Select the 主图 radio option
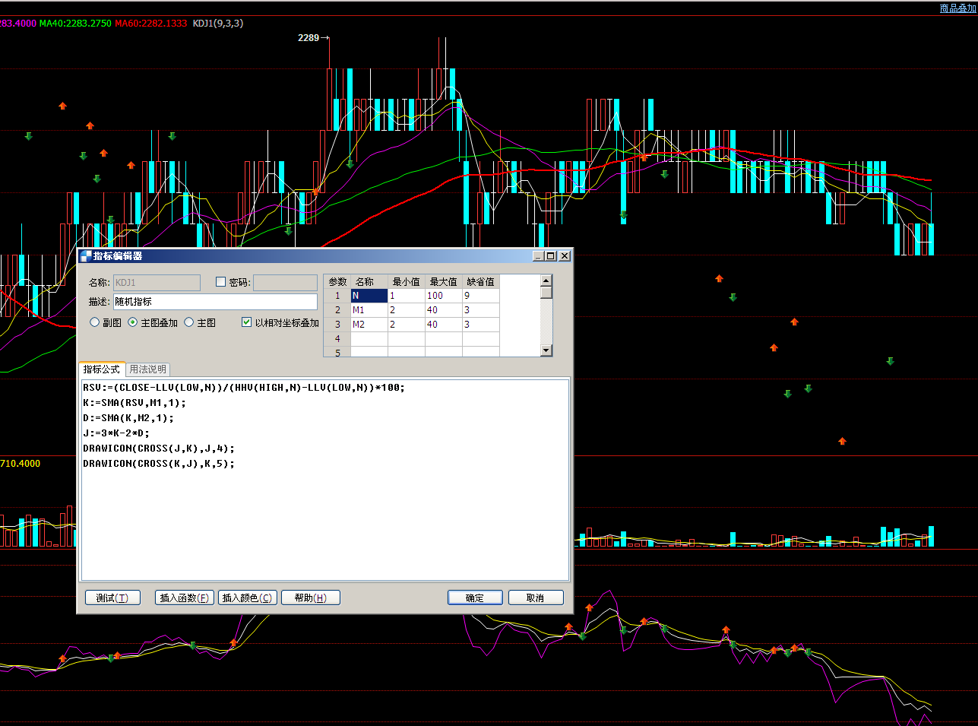The width and height of the screenshot is (978, 726). [x=189, y=322]
